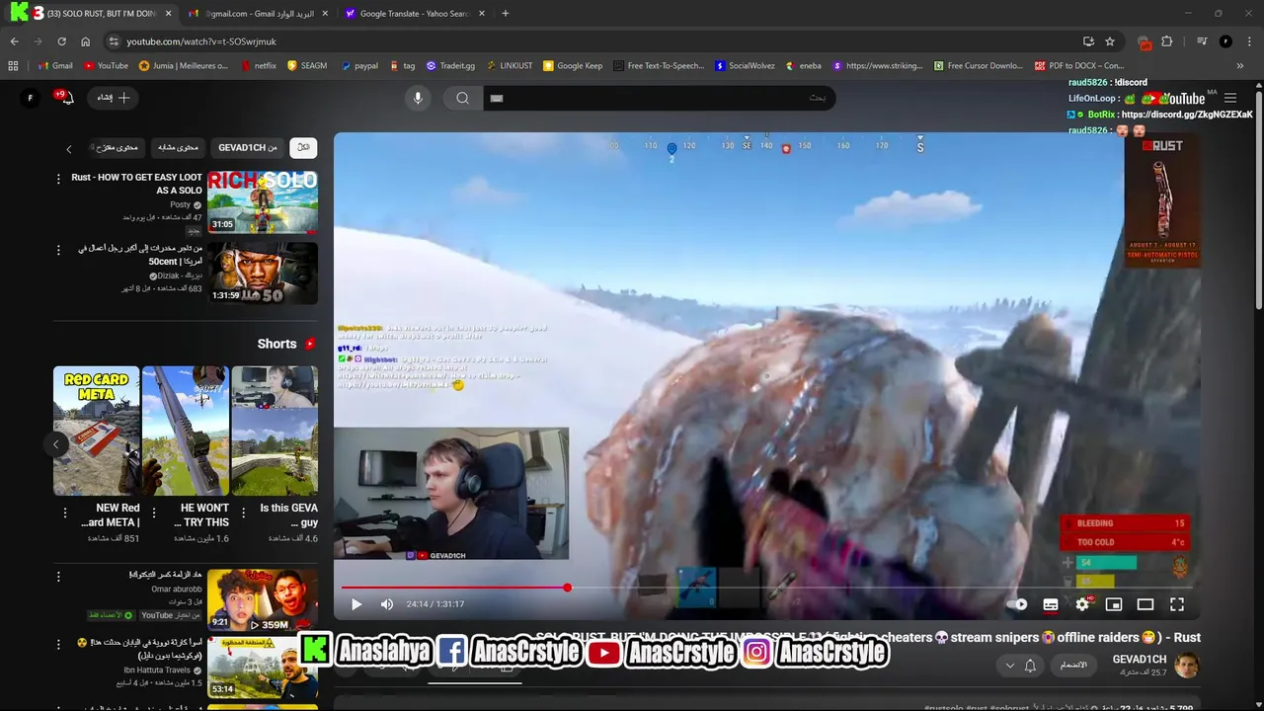
Task: Focus the YouTube search input field
Action: pos(660,98)
